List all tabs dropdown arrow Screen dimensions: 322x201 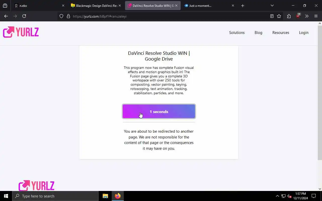tap(272, 6)
